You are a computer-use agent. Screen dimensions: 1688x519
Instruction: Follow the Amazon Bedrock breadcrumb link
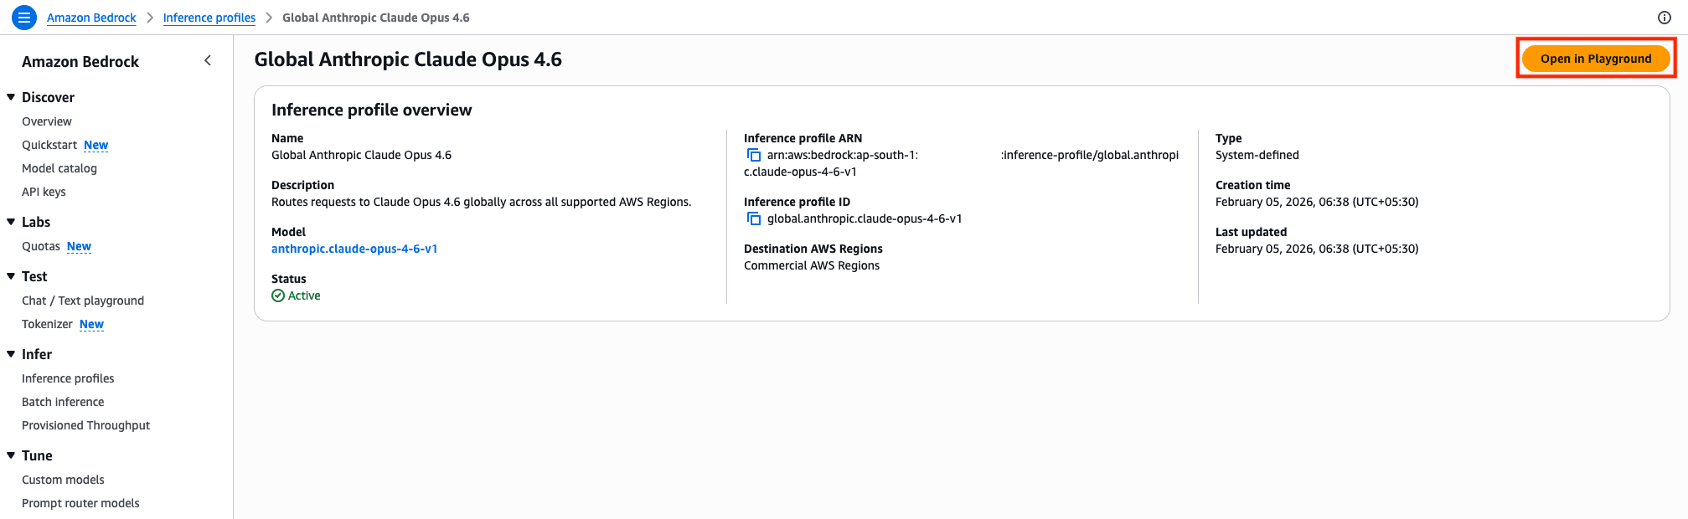91,18
